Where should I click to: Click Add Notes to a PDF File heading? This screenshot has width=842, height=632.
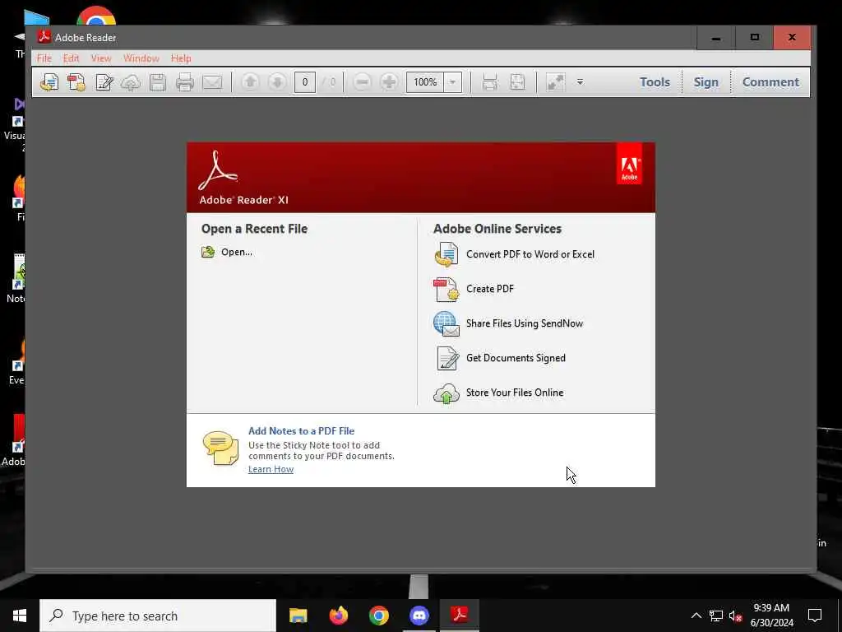[301, 431]
